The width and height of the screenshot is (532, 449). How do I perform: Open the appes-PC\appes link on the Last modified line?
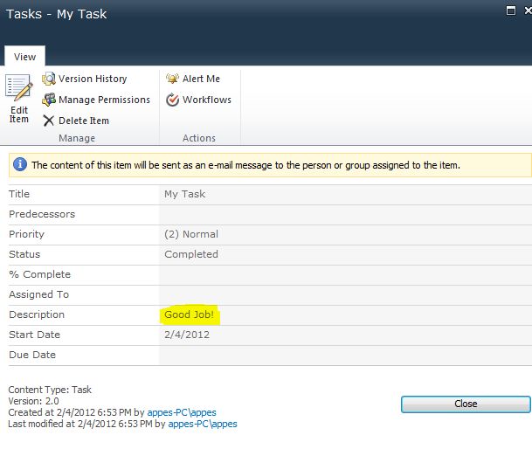click(x=203, y=424)
